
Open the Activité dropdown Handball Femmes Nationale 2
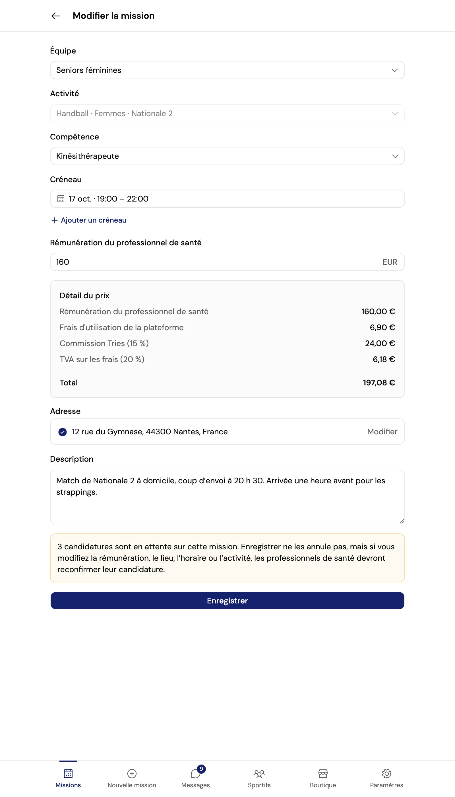[x=227, y=113]
